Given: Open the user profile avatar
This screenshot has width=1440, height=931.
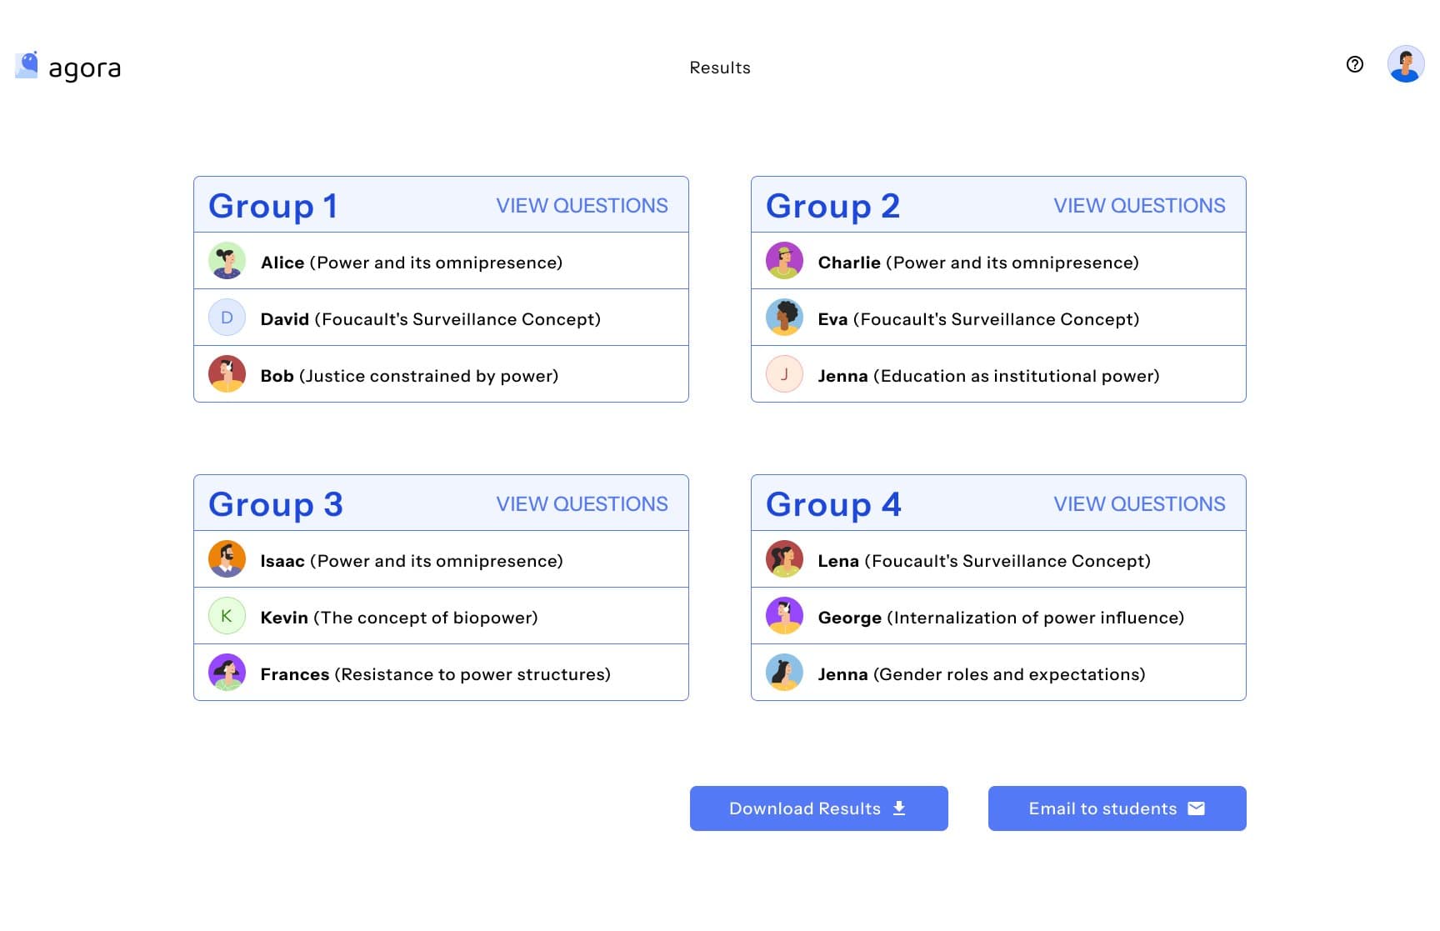Looking at the screenshot, I should click(1406, 64).
